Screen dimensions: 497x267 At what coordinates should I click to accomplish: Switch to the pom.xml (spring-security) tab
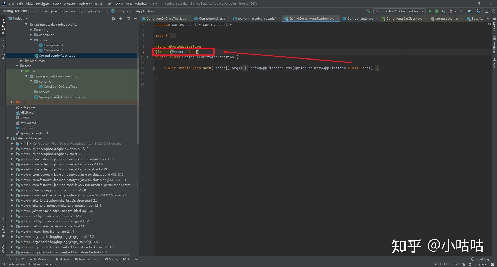[257, 19]
